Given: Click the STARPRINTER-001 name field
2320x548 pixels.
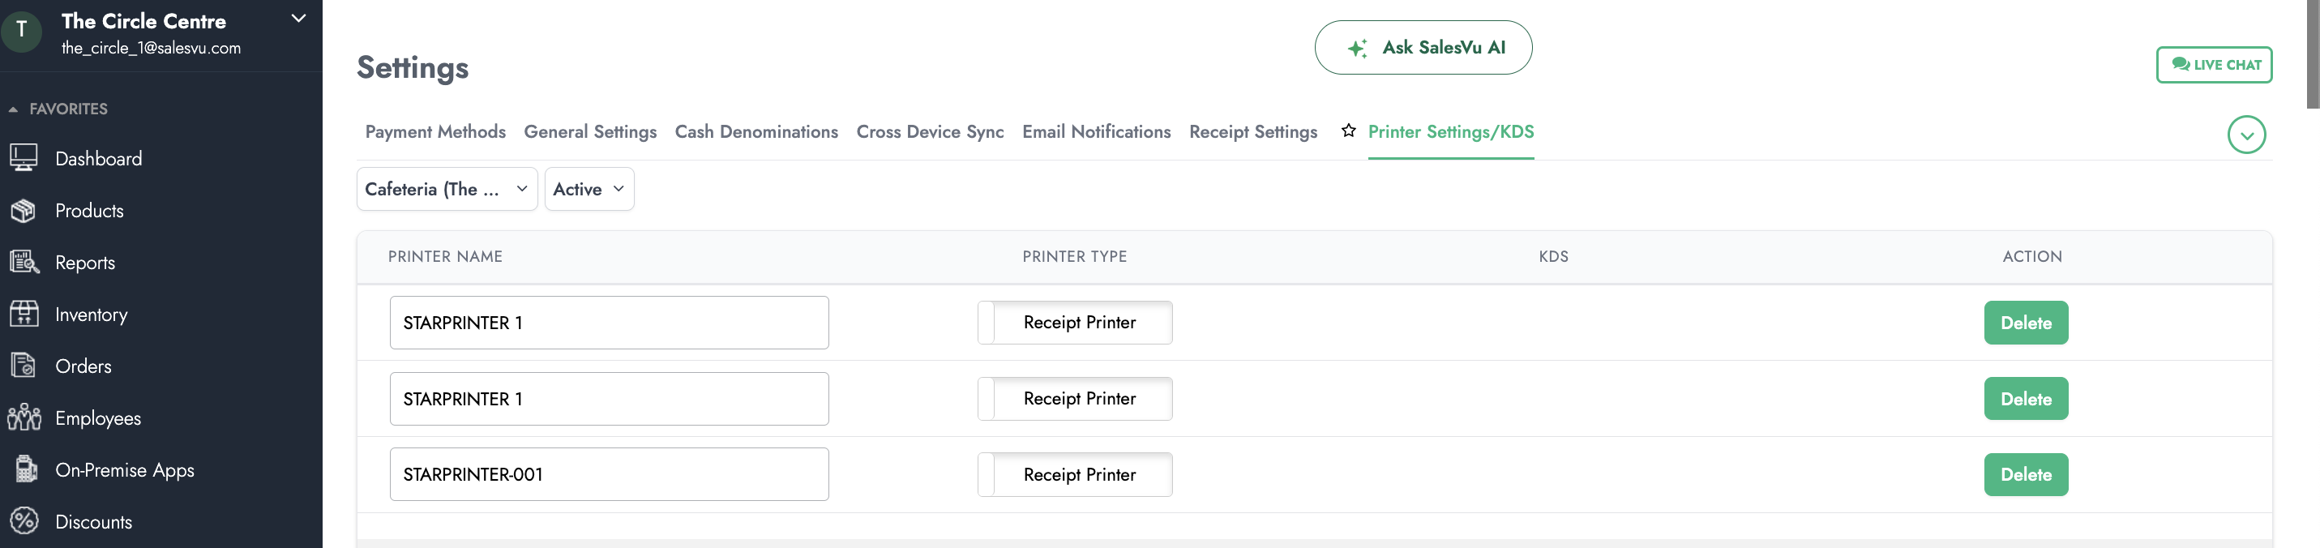Looking at the screenshot, I should click(x=609, y=475).
